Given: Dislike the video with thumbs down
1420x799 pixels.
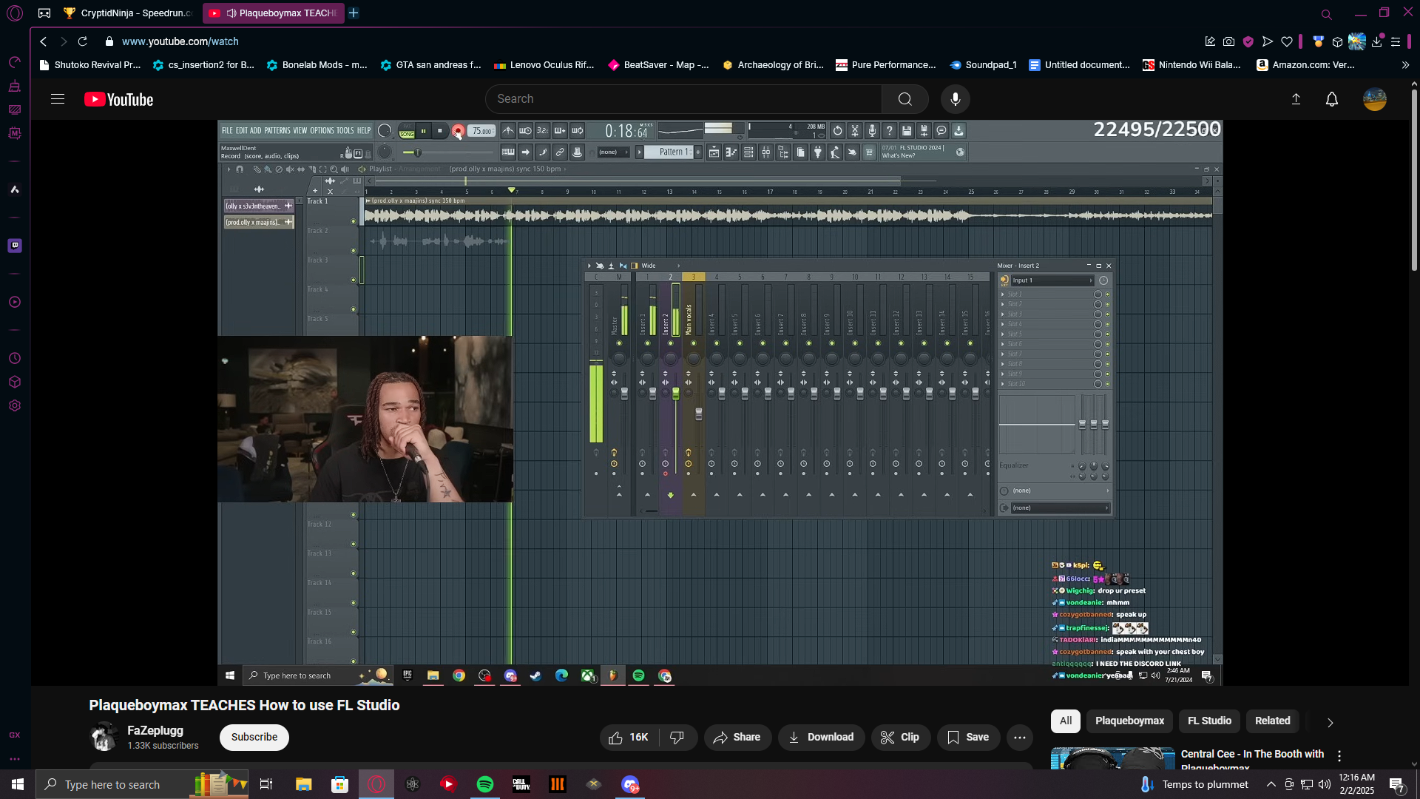Looking at the screenshot, I should [x=677, y=738].
